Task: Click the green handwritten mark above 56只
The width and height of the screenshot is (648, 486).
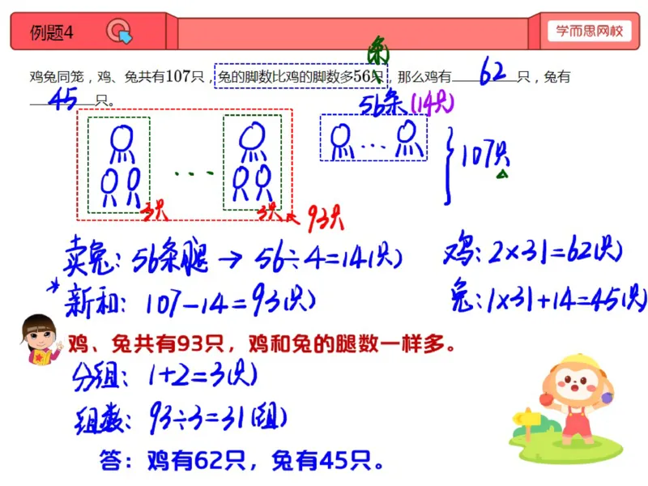Action: click(377, 53)
